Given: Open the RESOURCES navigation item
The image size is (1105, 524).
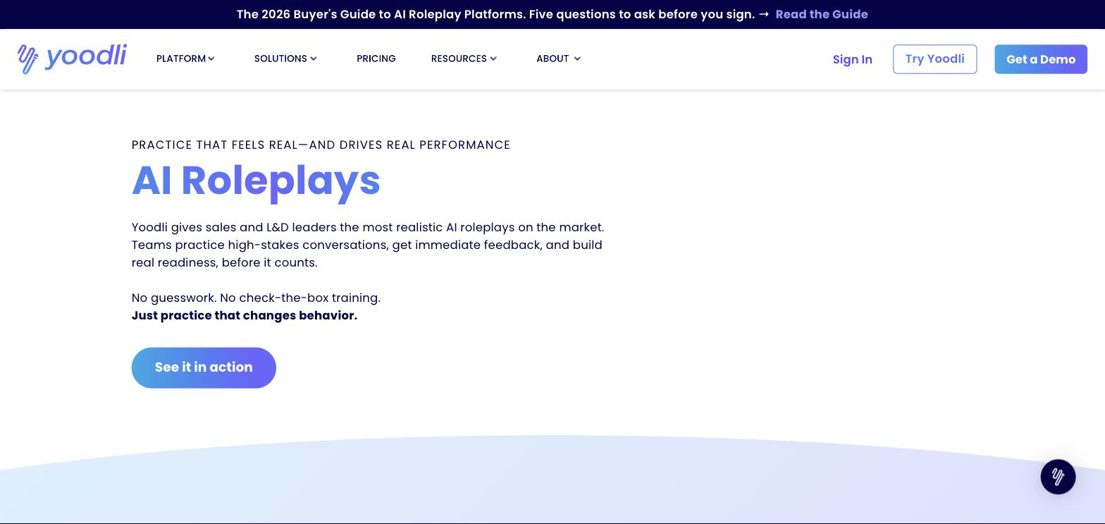Looking at the screenshot, I should [459, 59].
